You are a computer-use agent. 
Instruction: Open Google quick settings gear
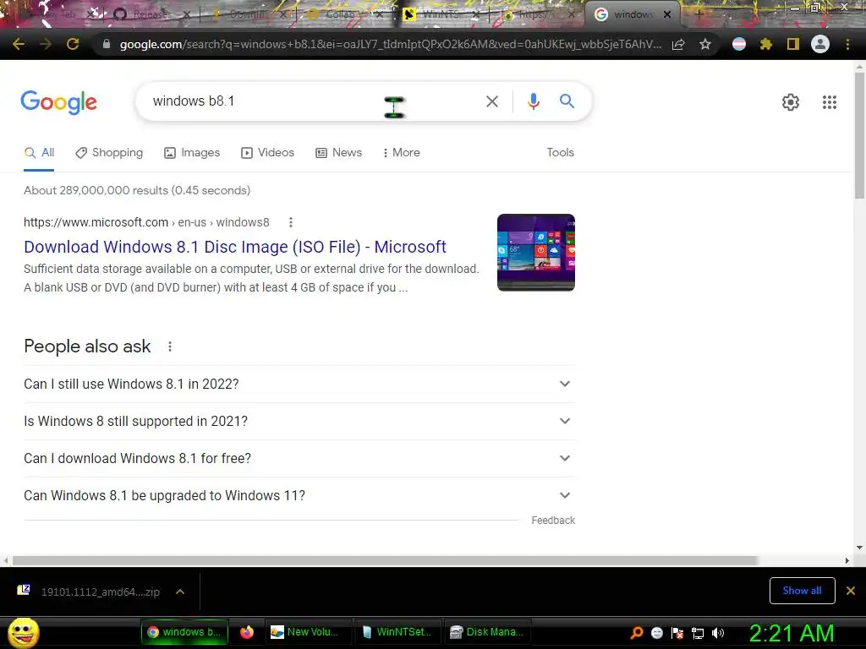click(791, 102)
